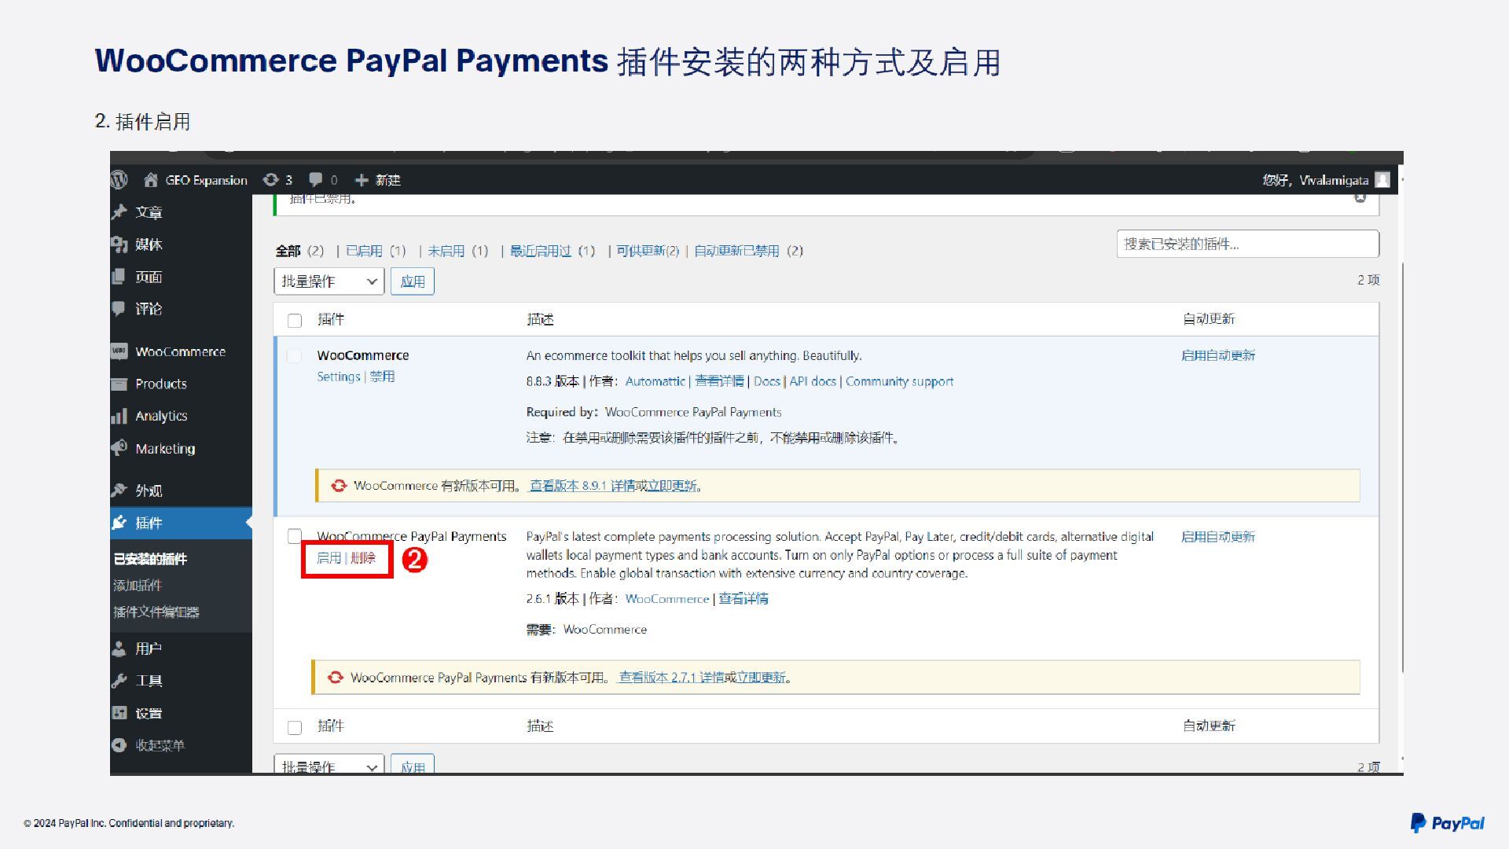Click 收起菜单 collapse menu icon

point(119,745)
